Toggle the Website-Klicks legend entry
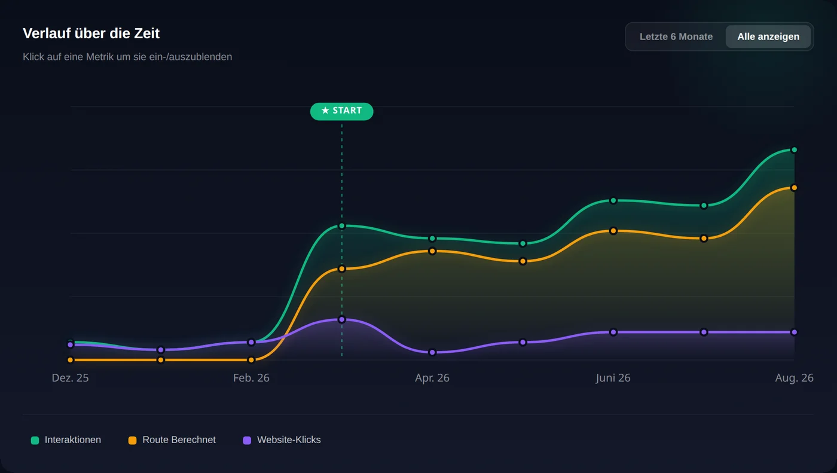This screenshot has width=837, height=473. click(x=282, y=440)
